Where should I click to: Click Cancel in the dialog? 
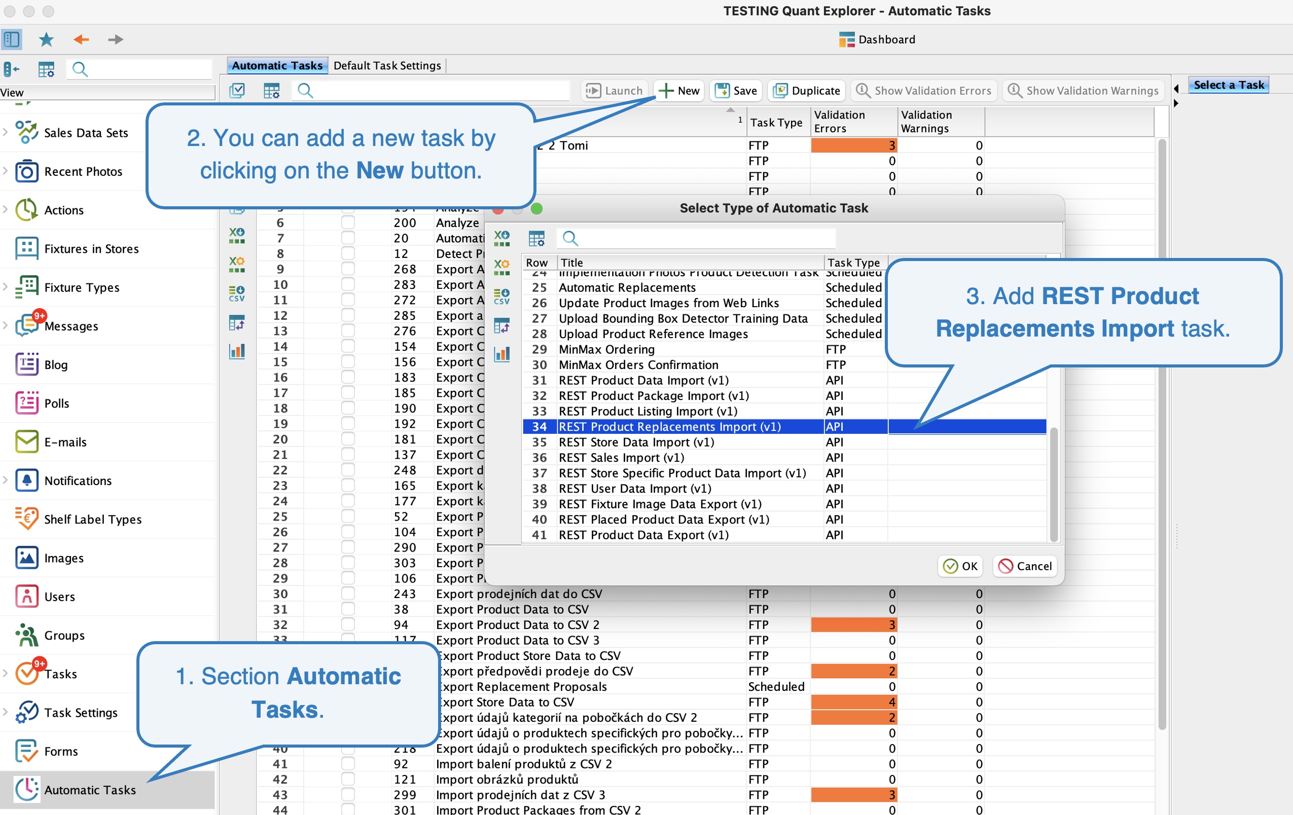coord(1025,566)
